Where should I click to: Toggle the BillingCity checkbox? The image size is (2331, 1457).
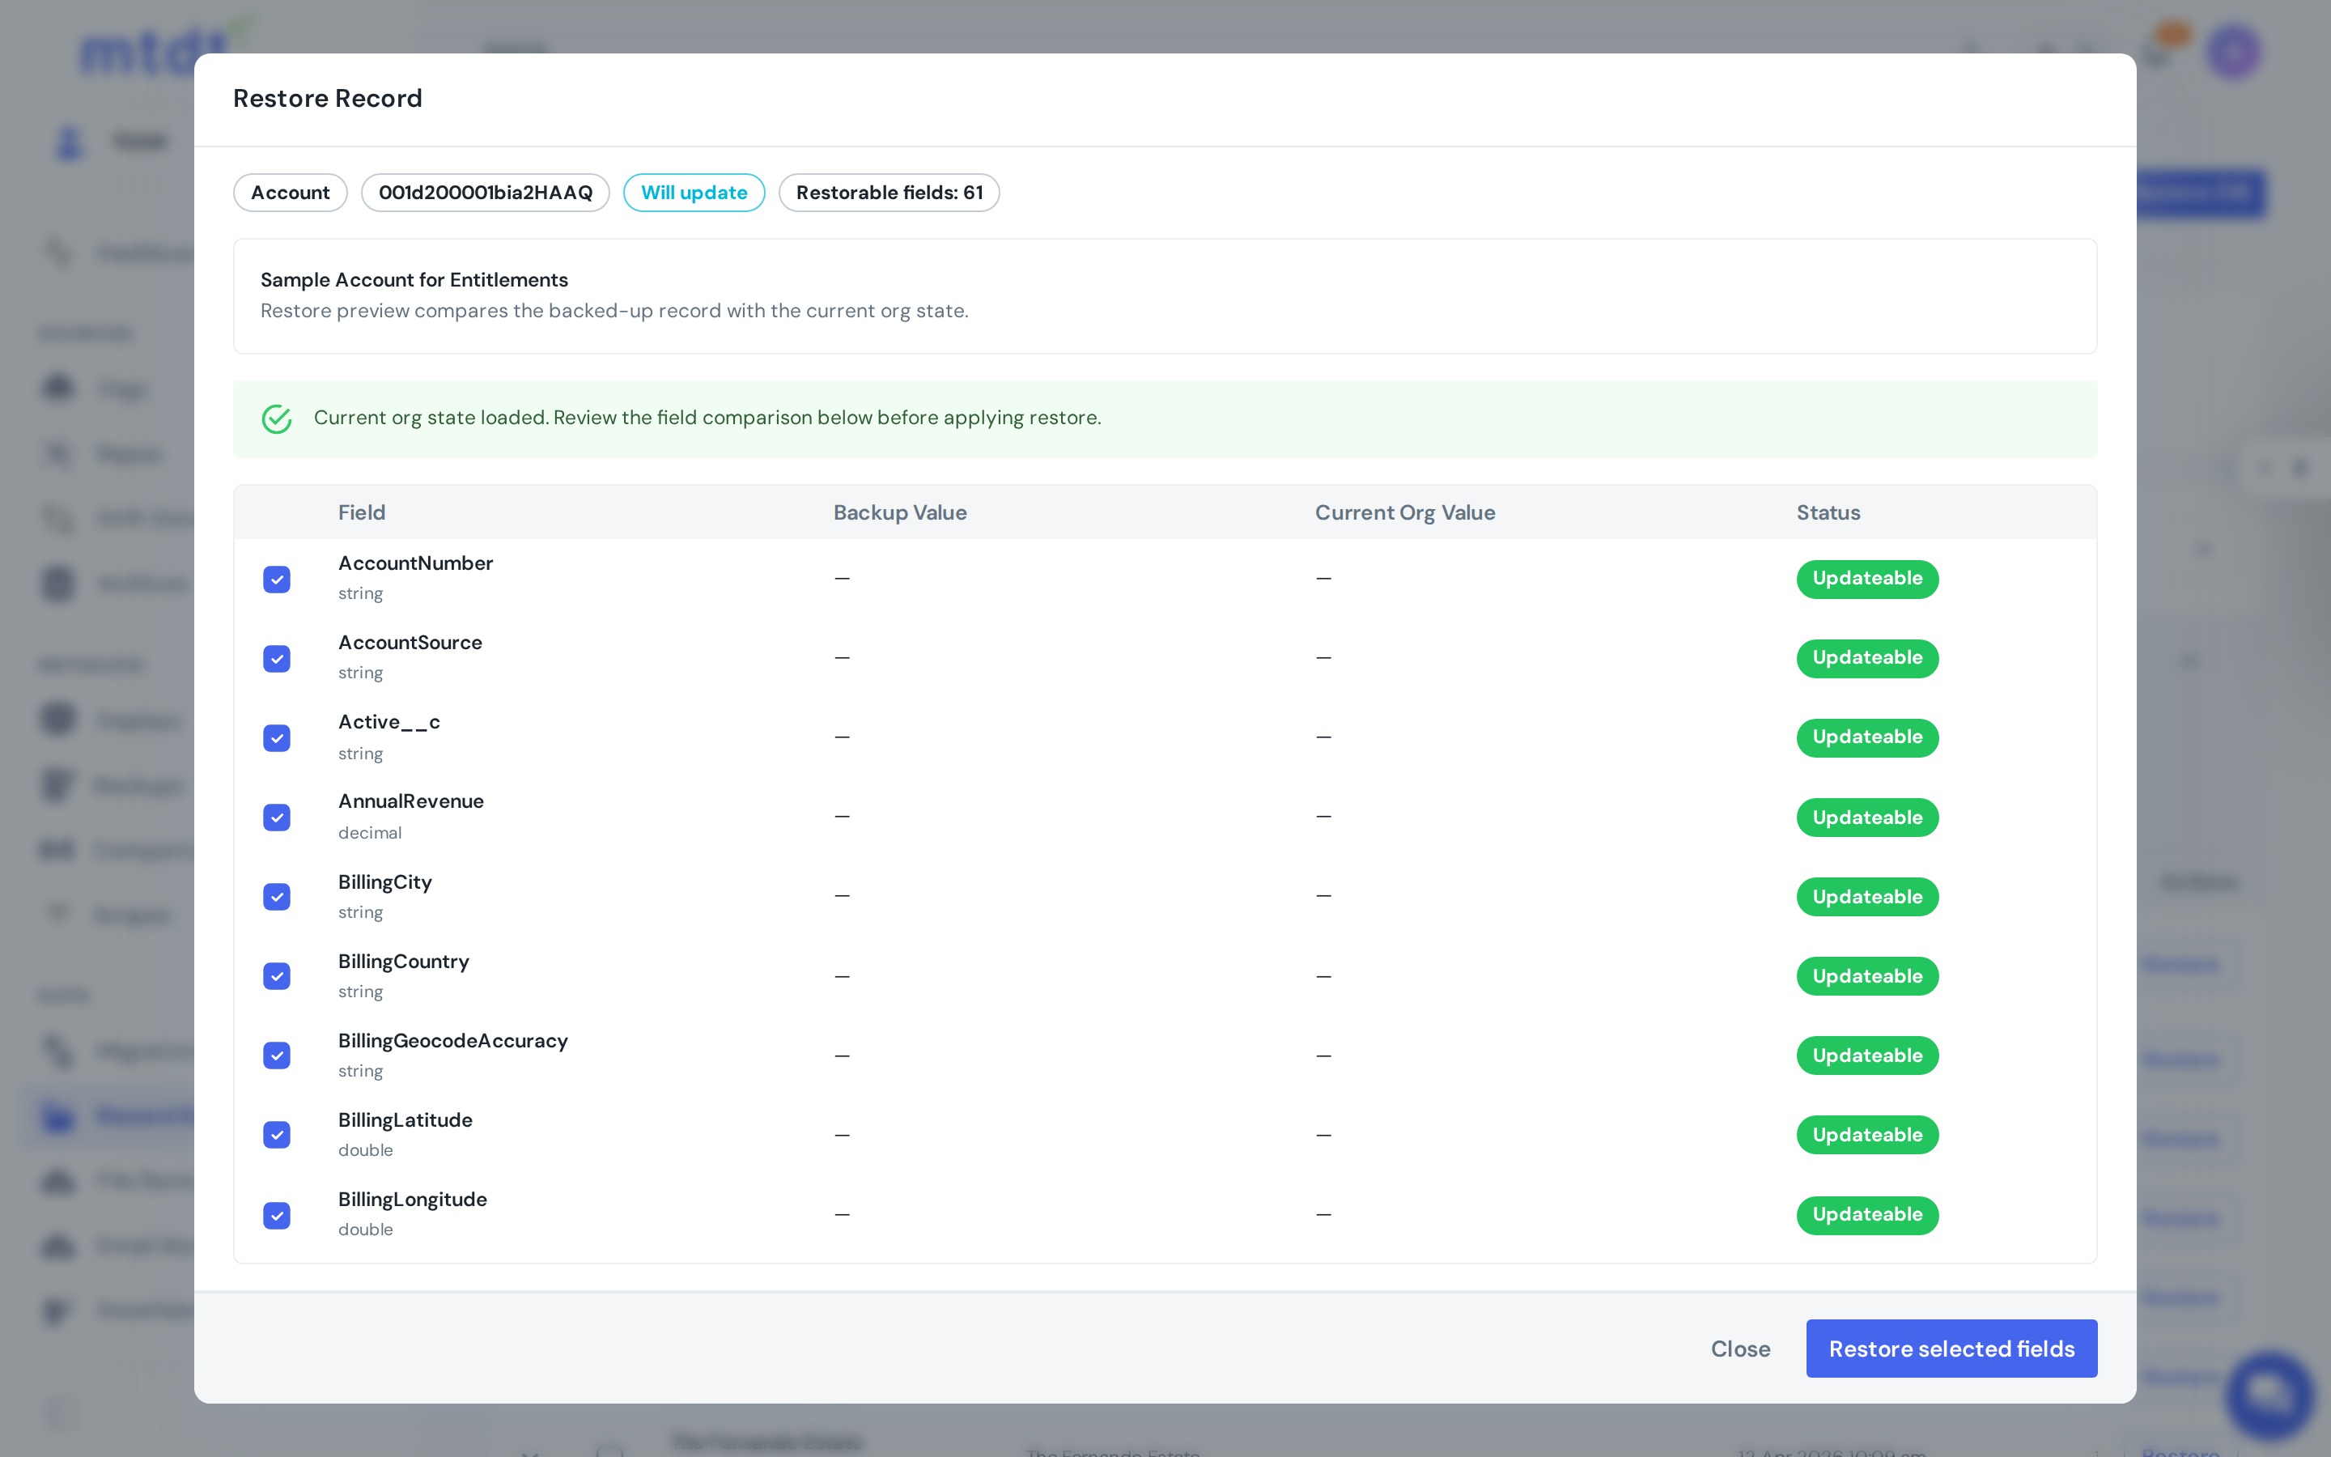click(x=277, y=897)
